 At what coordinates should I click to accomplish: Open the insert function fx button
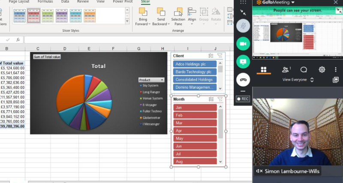(x=18, y=39)
